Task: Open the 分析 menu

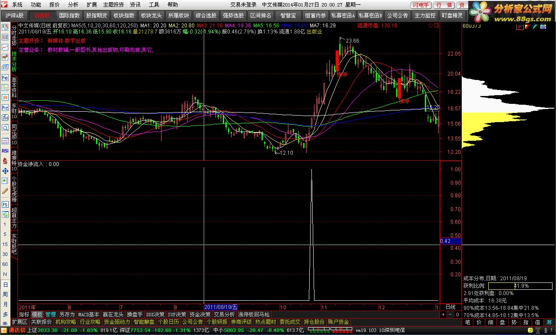Action: [x=73, y=5]
